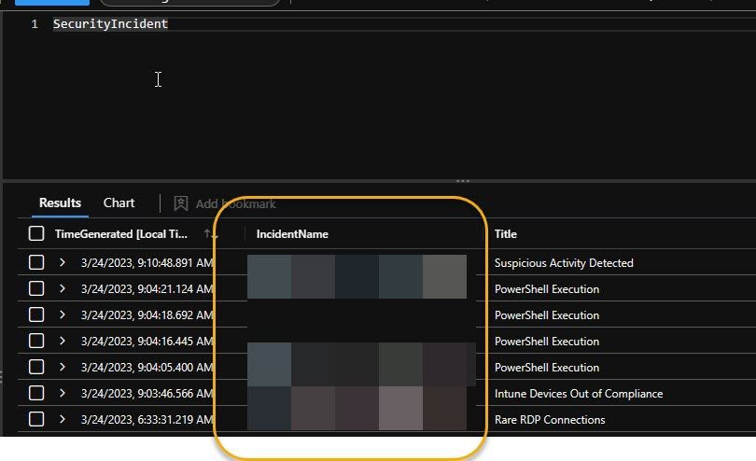Select PowerShell Execution cell in 9:04:21.124 row
This screenshot has height=461, width=756.
pyautogui.click(x=547, y=289)
